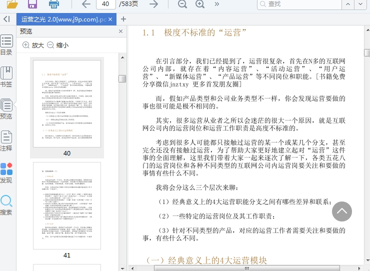The height and width of the screenshot is (271, 370).
Task: Expand more toolbar tools chevron
Action: tap(216, 4)
